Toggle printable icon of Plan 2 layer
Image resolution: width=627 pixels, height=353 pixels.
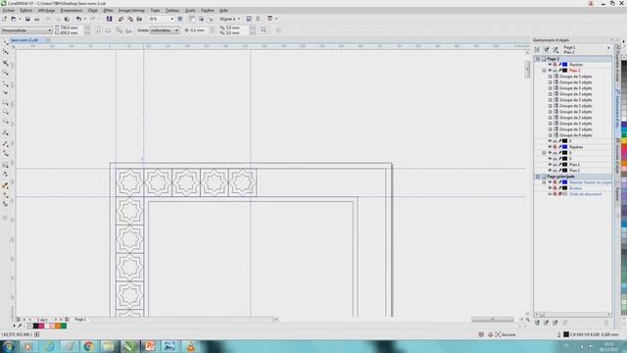pos(555,71)
